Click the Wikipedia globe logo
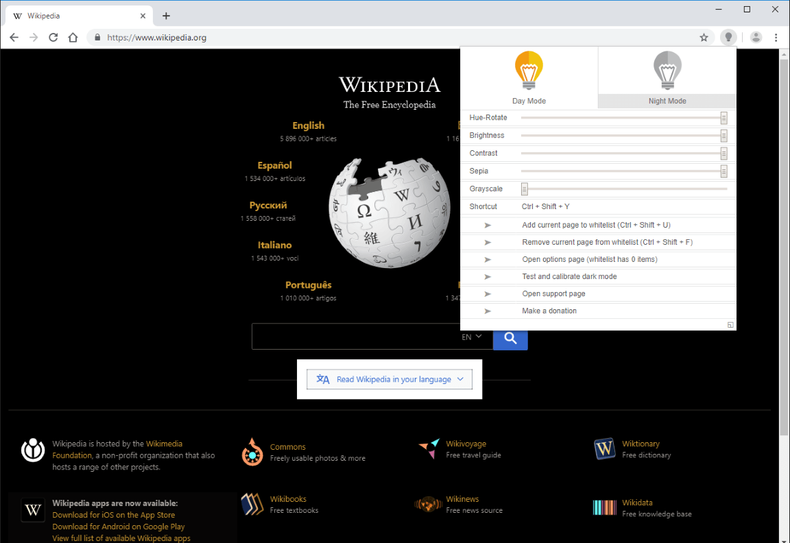 (x=389, y=213)
